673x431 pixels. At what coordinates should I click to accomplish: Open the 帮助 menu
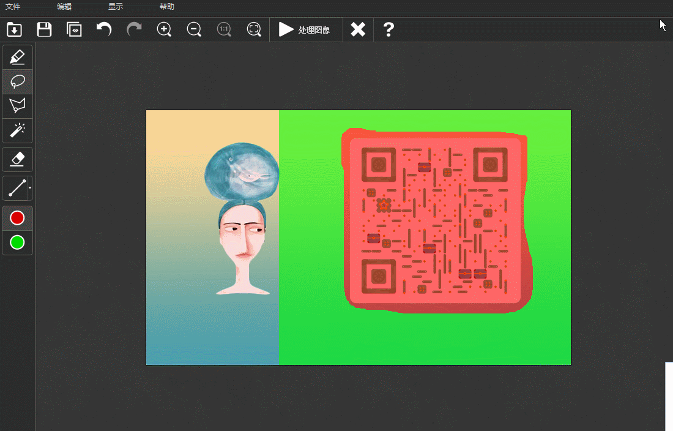point(167,7)
